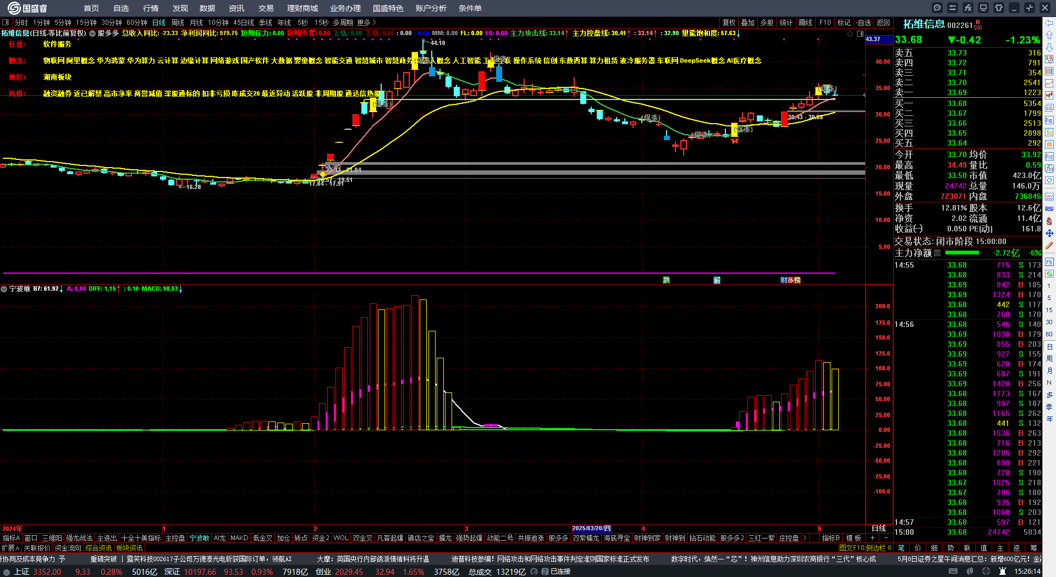Click the Guosheng logo in title bar
Viewport: 1056px width, 577px height.
tap(28, 8)
